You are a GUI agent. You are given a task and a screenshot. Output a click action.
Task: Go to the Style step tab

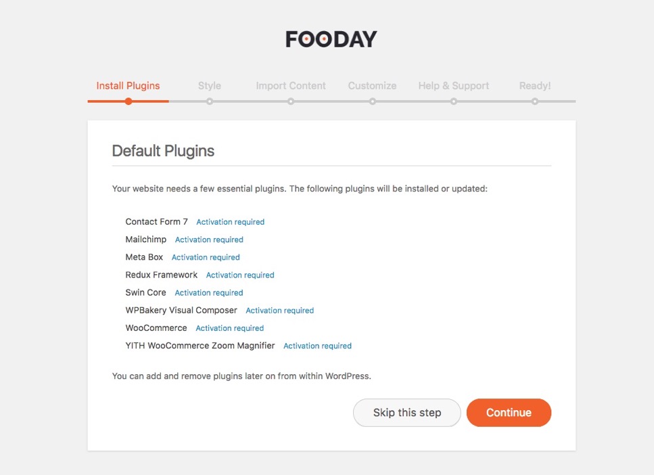point(210,85)
